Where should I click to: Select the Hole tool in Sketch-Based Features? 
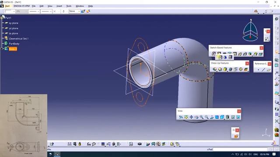coord(234,54)
